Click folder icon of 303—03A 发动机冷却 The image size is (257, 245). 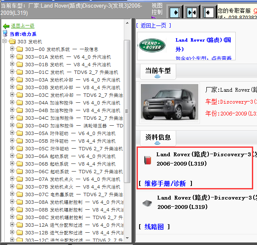[20, 79]
